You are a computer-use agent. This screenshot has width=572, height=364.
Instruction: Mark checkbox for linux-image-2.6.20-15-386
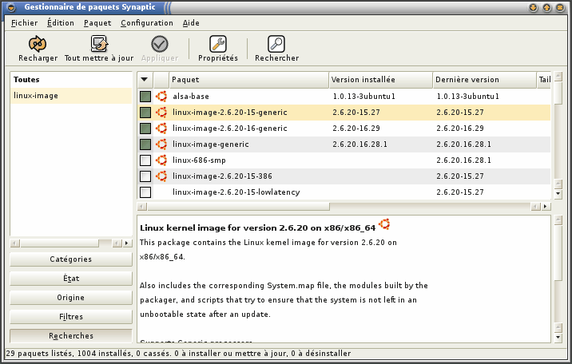click(x=145, y=176)
